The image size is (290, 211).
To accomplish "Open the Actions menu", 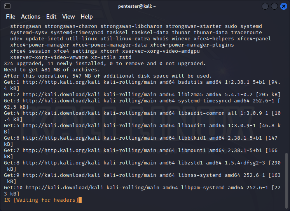I will point(31,17).
